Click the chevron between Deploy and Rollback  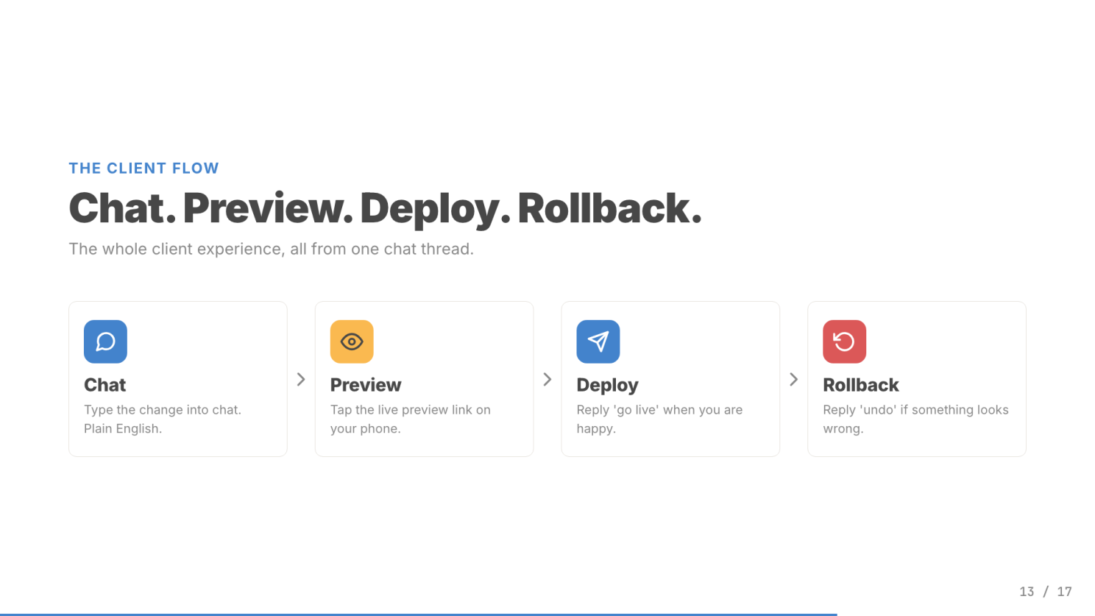pos(793,379)
